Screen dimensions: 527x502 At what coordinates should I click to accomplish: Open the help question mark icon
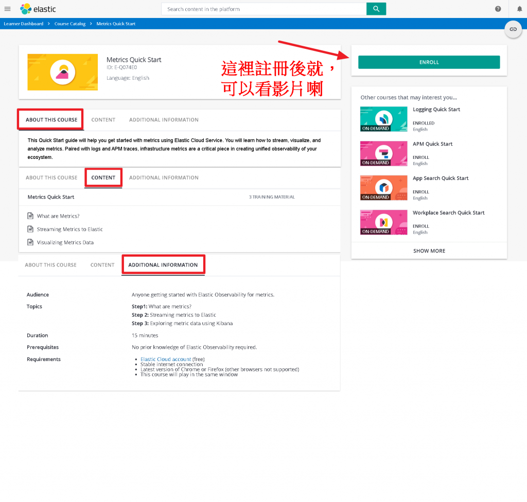[498, 9]
